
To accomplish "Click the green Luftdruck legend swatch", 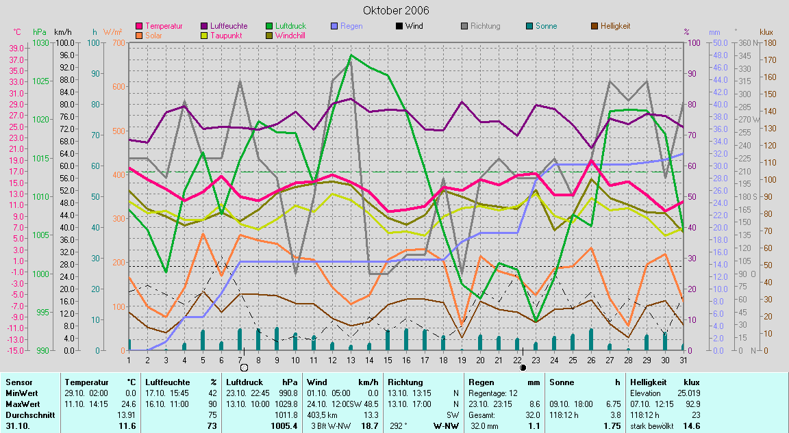I will point(270,26).
